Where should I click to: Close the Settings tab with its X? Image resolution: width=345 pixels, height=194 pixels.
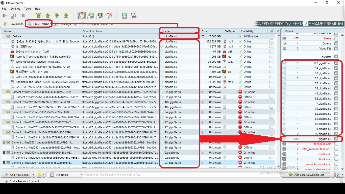point(75,24)
